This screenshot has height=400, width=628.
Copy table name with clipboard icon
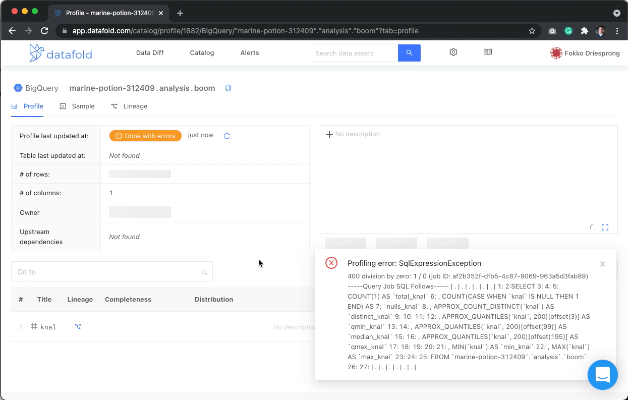(x=228, y=88)
